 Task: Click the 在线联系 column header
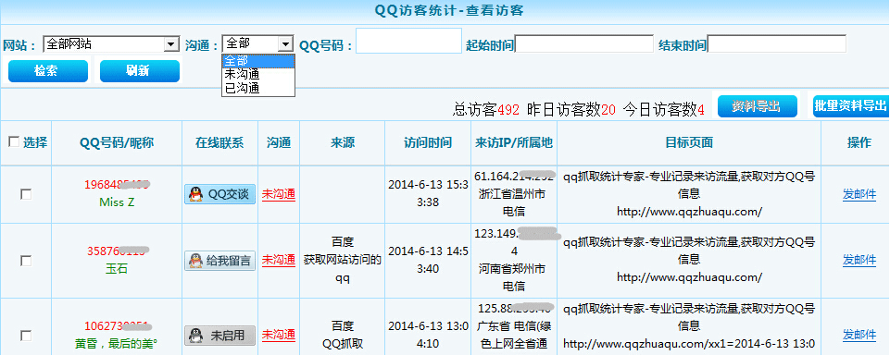click(x=219, y=143)
